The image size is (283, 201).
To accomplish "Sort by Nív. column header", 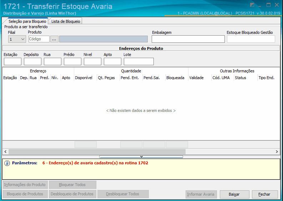I will coord(55,78).
